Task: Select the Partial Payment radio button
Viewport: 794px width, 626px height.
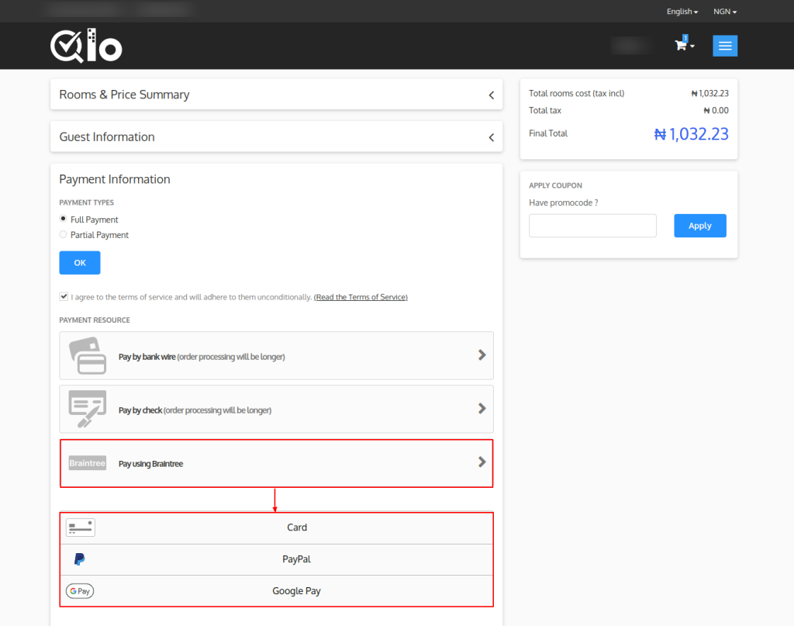Action: point(64,235)
